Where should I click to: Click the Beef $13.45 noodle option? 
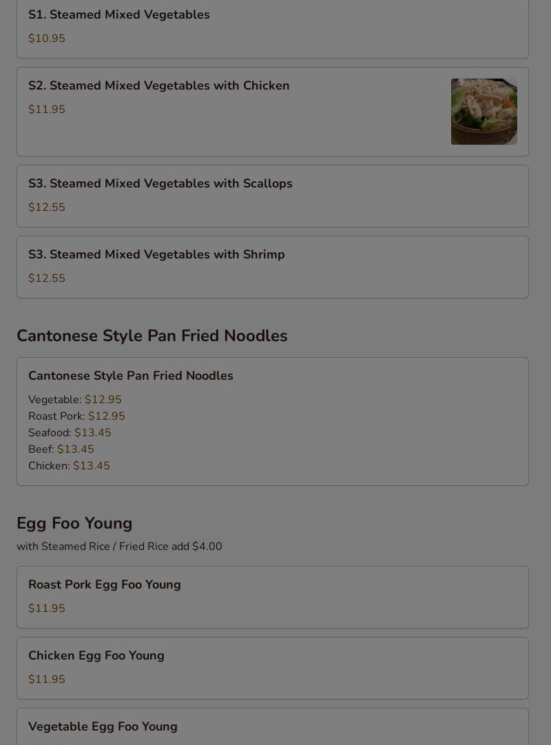tap(61, 449)
